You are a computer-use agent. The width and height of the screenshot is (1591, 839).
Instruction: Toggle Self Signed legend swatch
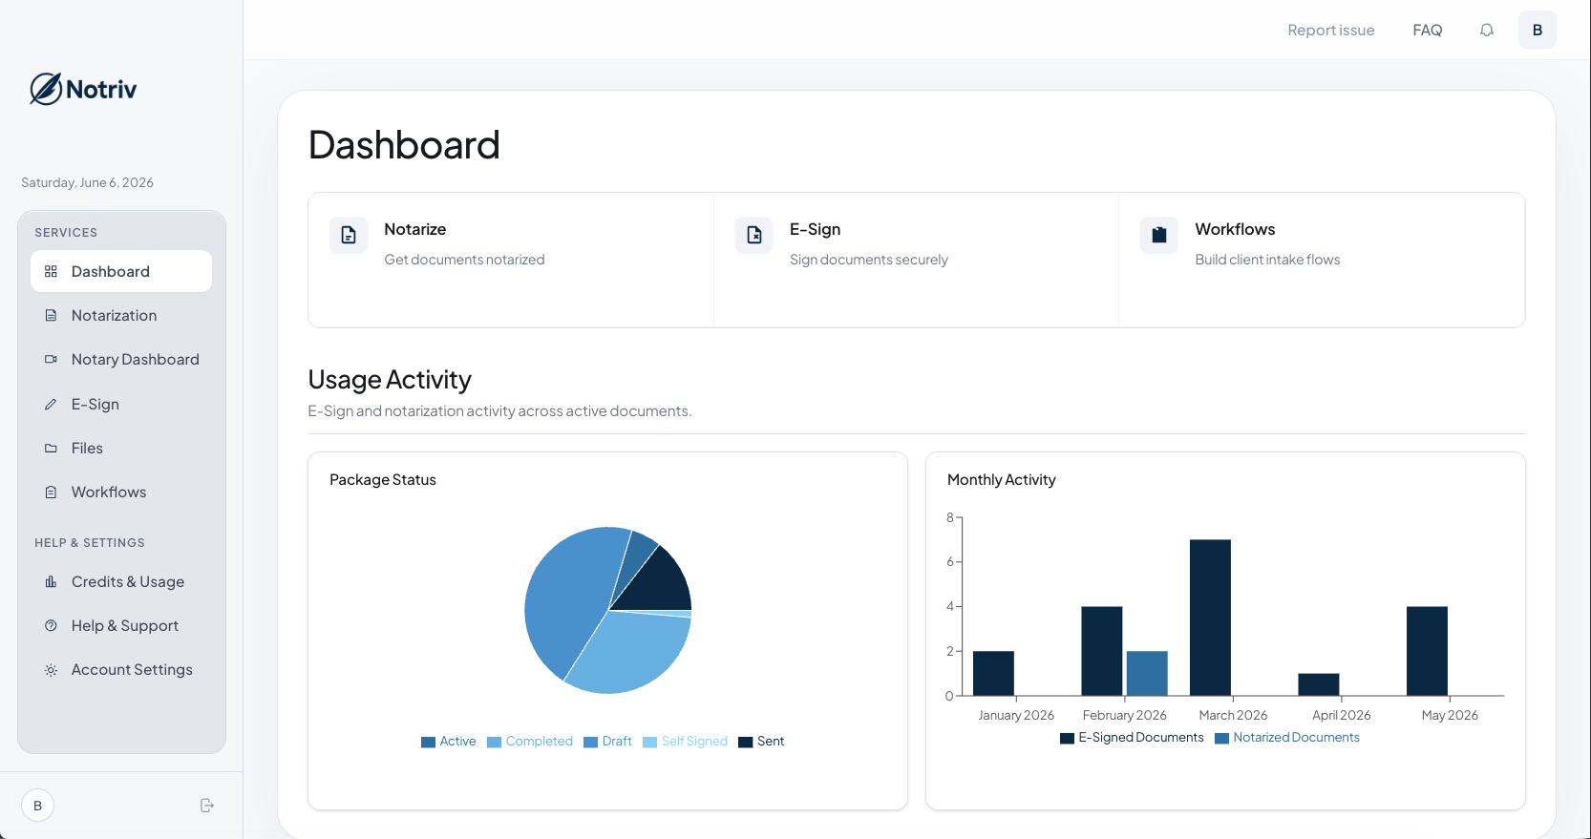click(649, 742)
